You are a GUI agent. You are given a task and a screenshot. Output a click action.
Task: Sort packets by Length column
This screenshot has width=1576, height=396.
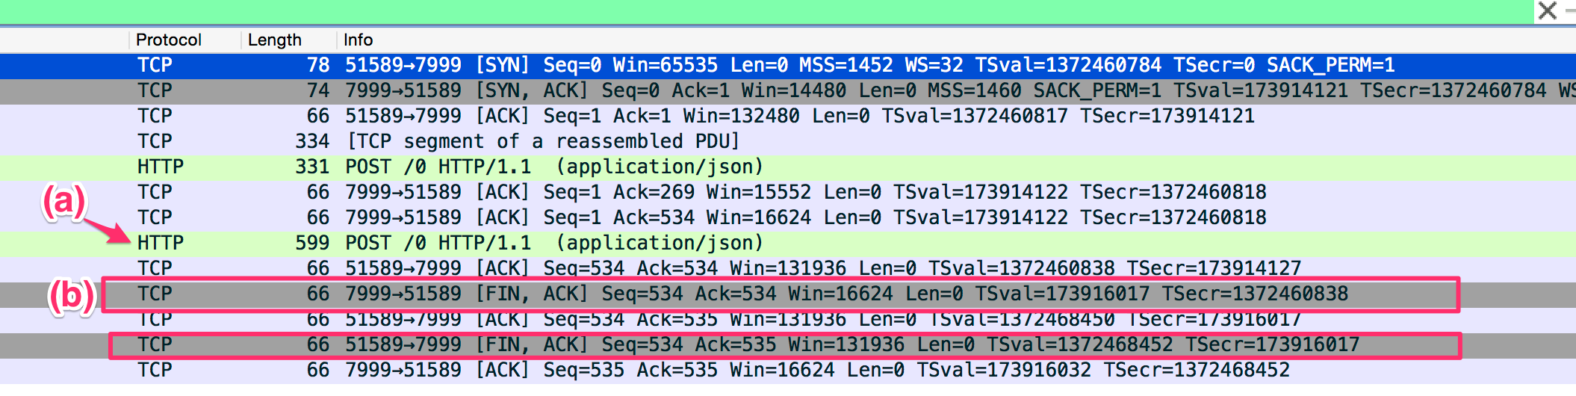coord(275,40)
